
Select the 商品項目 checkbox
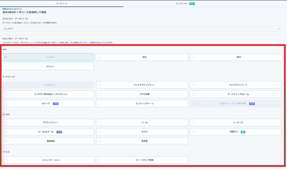click(x=6, y=141)
